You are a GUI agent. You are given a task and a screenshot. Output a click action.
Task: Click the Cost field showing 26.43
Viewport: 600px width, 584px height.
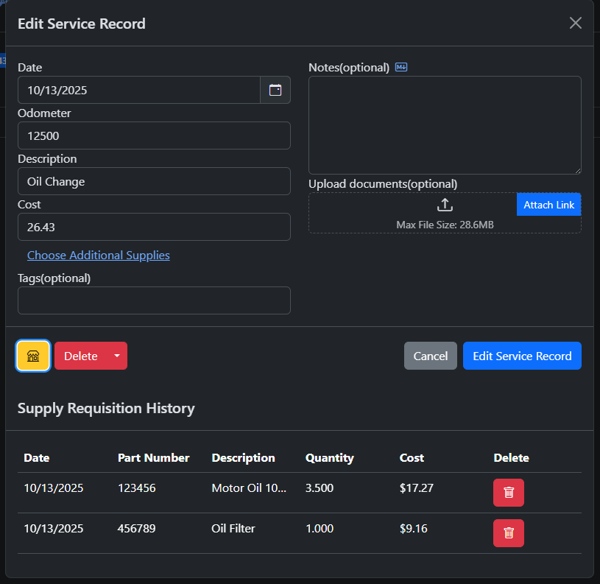pyautogui.click(x=154, y=227)
